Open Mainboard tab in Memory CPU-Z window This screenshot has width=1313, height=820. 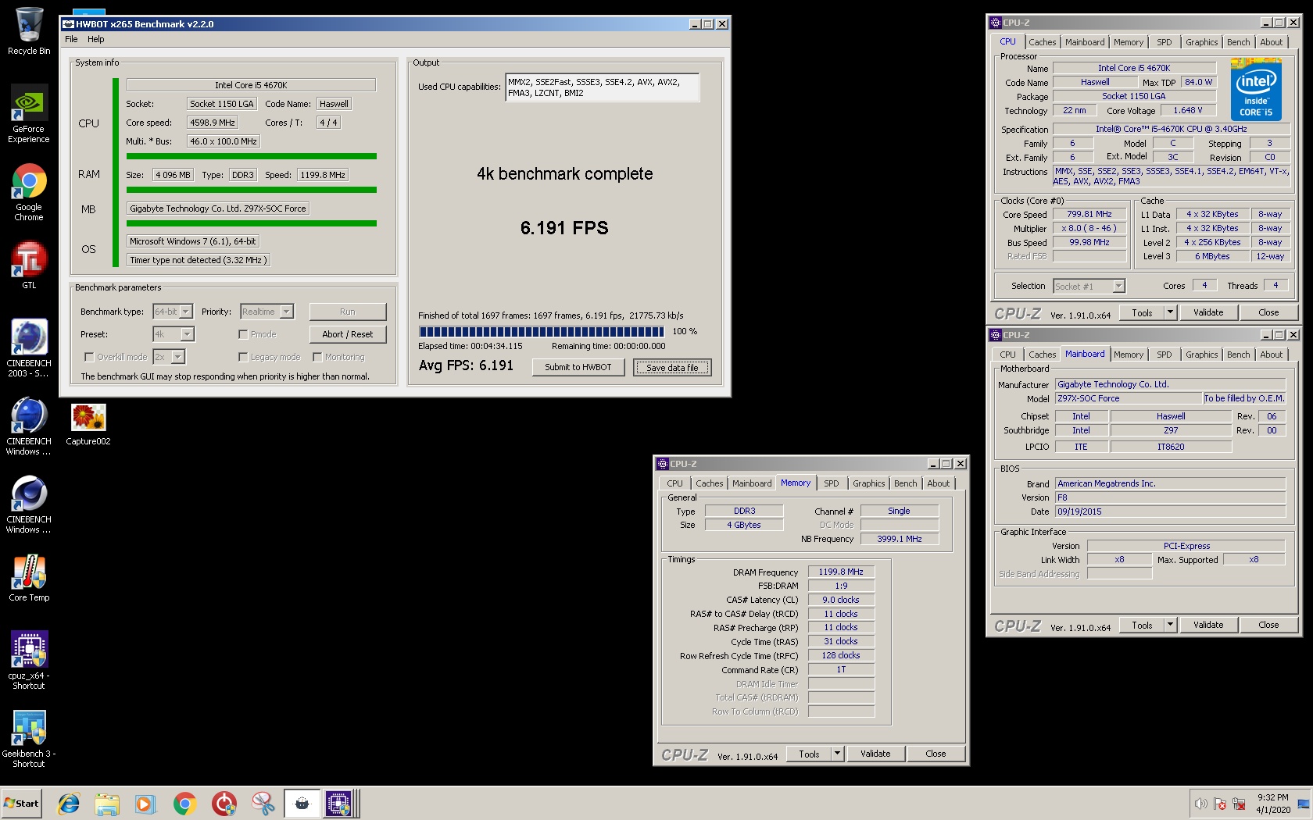pyautogui.click(x=751, y=483)
